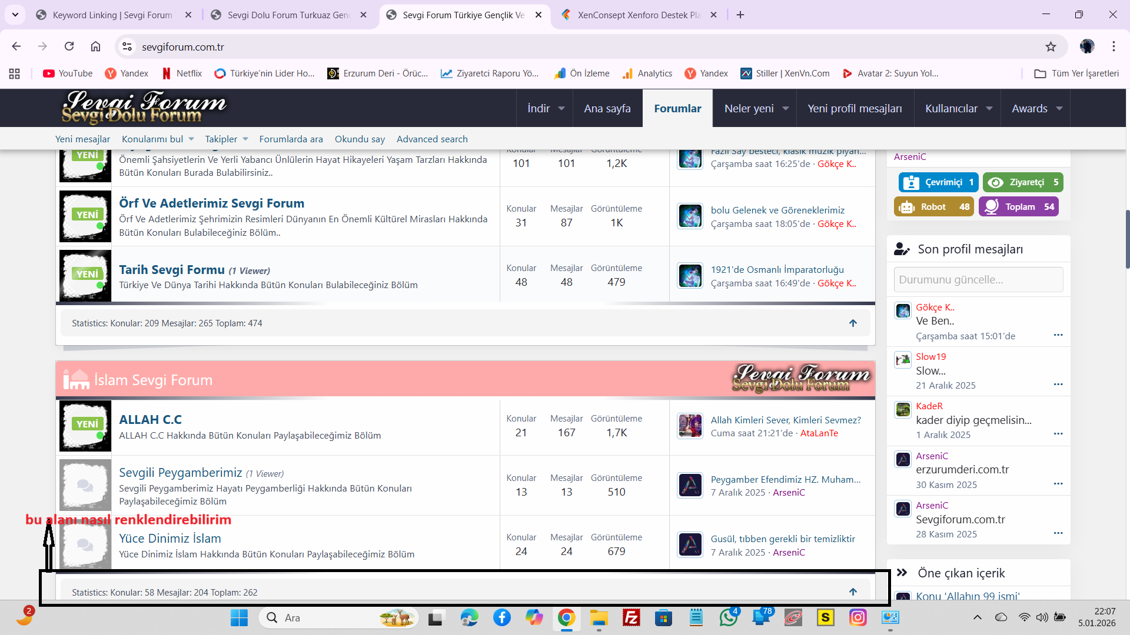The height and width of the screenshot is (635, 1130).
Task: Go to the Ana sayfa menu item
Action: [607, 109]
